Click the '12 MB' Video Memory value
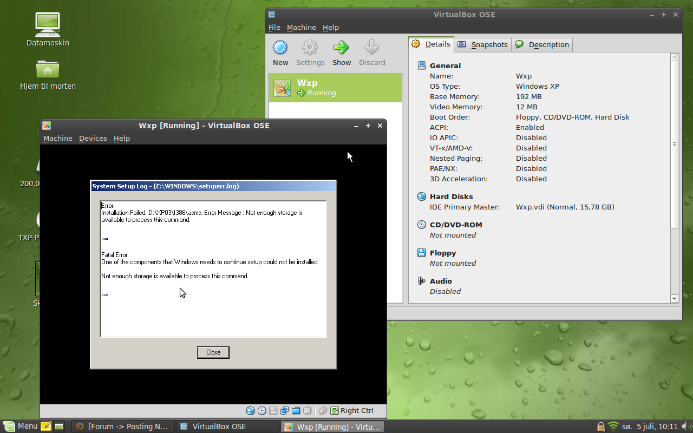693x433 pixels. (527, 107)
